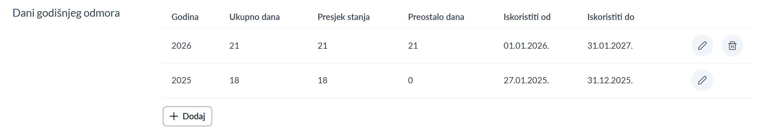Click the 31.01.2027. end date

(x=610, y=46)
